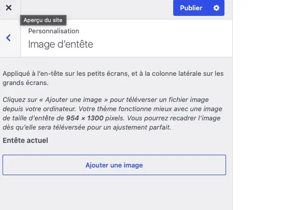This screenshot has width=308, height=210.
Task: Click the Aperçu du site tooltip
Action: (43, 20)
